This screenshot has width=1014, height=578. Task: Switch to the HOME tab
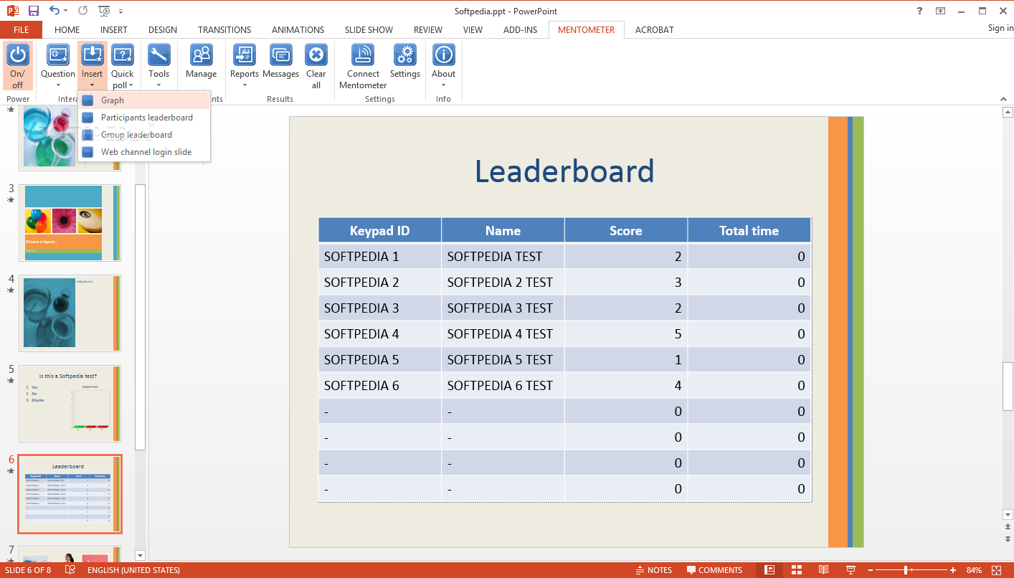point(67,29)
